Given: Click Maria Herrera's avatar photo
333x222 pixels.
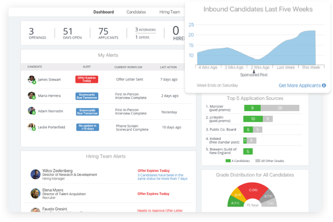Looking at the screenshot, I should [x=32, y=95].
